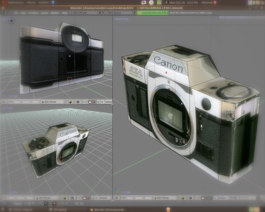The image size is (265, 212).
Task: Open the Render menu
Action: point(55,13)
